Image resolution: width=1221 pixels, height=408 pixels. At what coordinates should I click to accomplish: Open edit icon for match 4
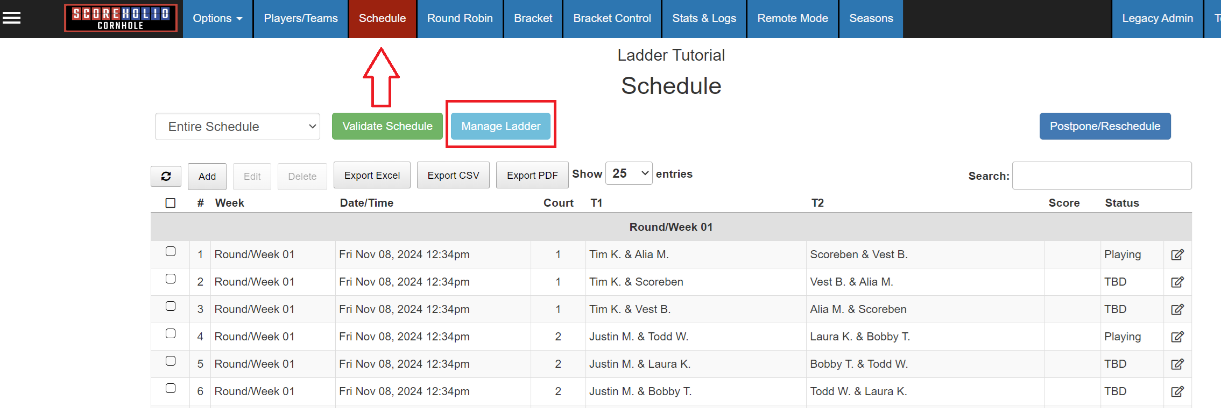pos(1177,337)
